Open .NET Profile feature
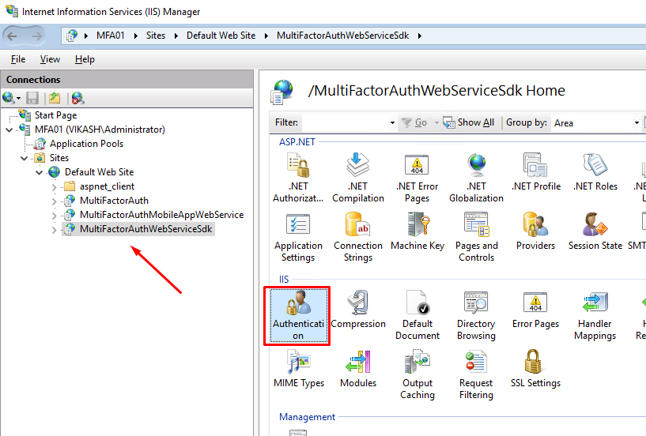The width and height of the screenshot is (646, 436). coord(535,172)
